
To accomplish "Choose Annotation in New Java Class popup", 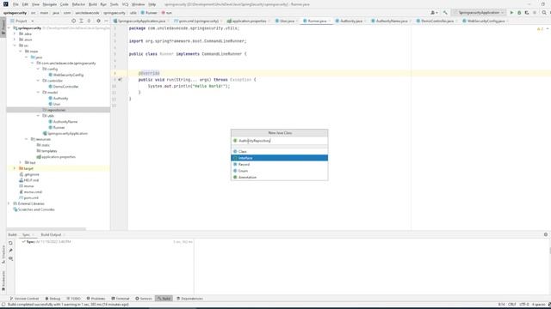I will pos(279,178).
